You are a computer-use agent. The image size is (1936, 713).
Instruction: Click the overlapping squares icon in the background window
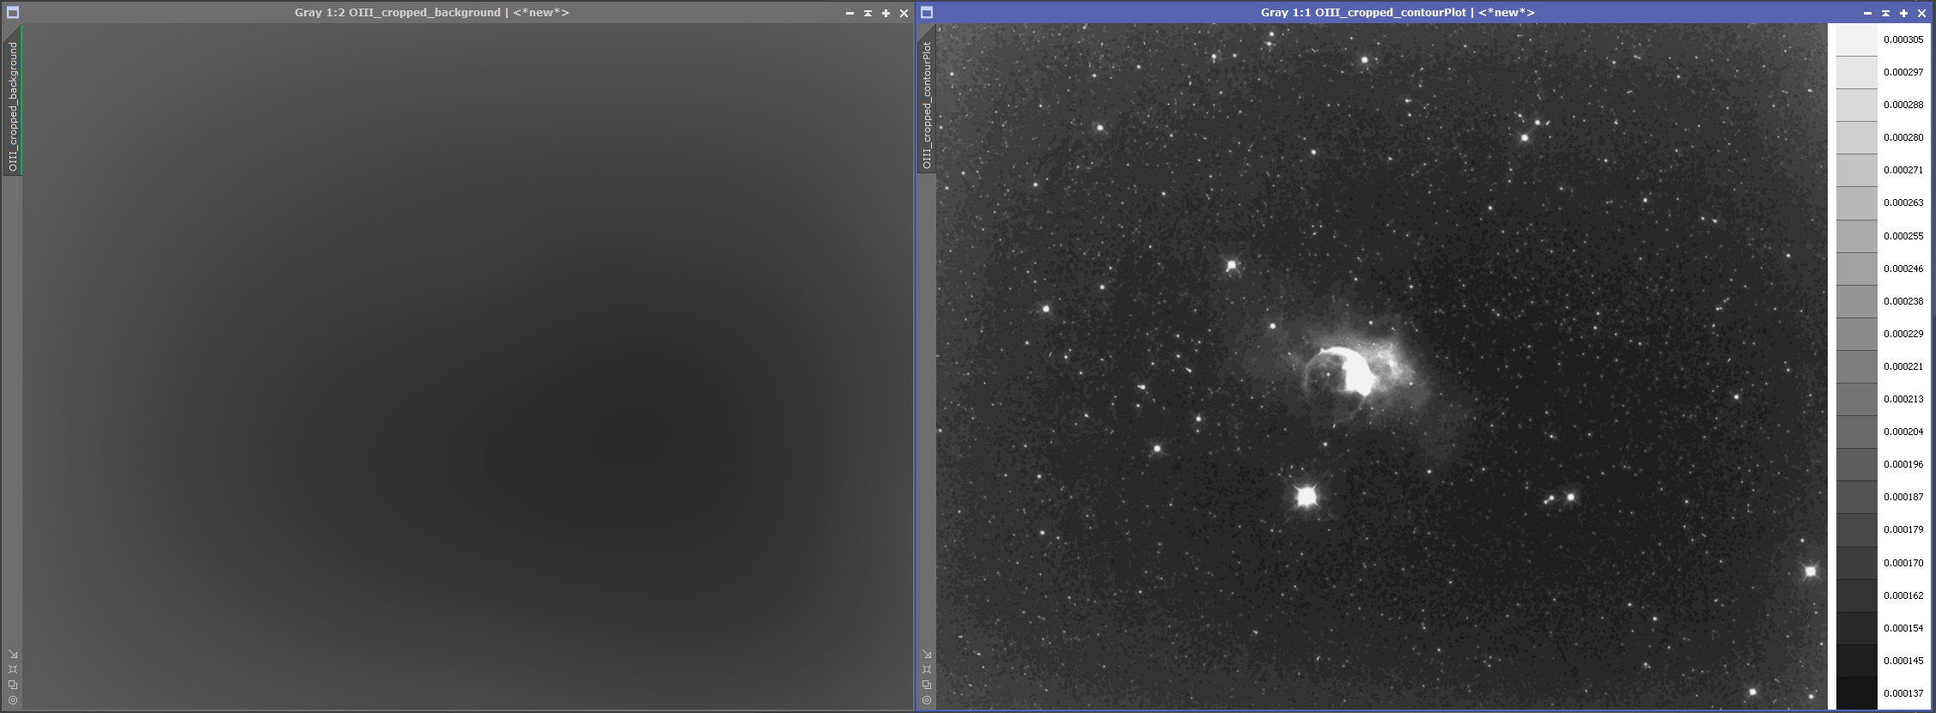tap(13, 685)
